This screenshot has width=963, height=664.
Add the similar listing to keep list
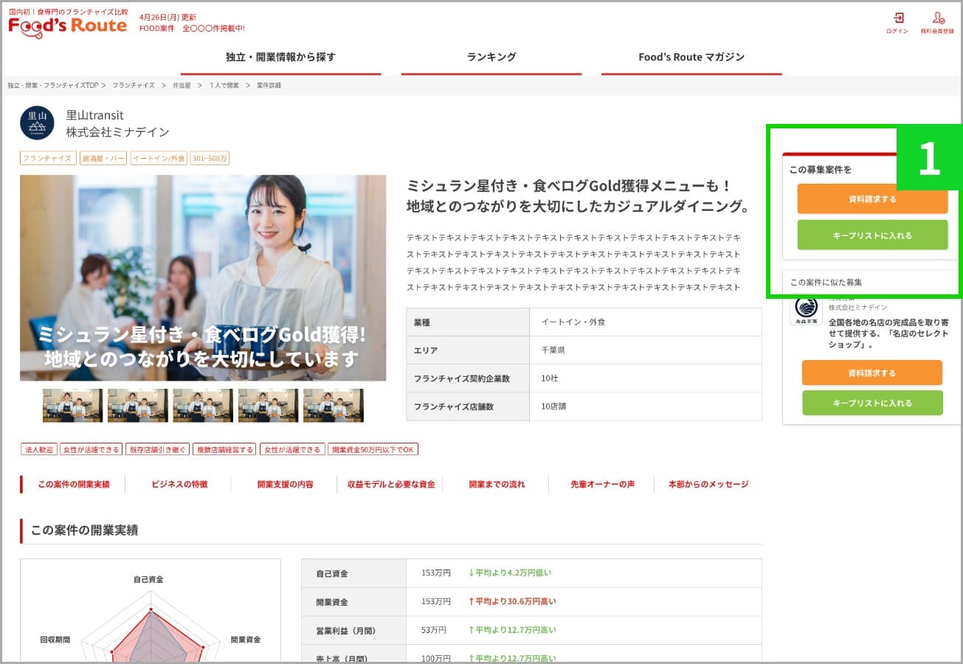pyautogui.click(x=872, y=403)
